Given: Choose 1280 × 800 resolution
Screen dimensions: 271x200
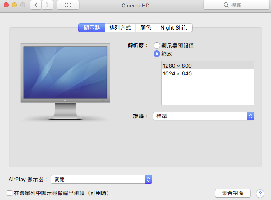Looking at the screenshot, I should (208, 66).
